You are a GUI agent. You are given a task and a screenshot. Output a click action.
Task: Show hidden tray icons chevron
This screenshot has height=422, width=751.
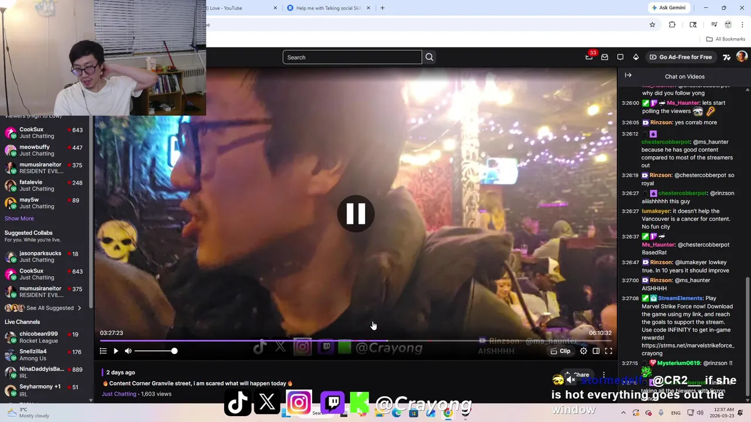pos(623,413)
